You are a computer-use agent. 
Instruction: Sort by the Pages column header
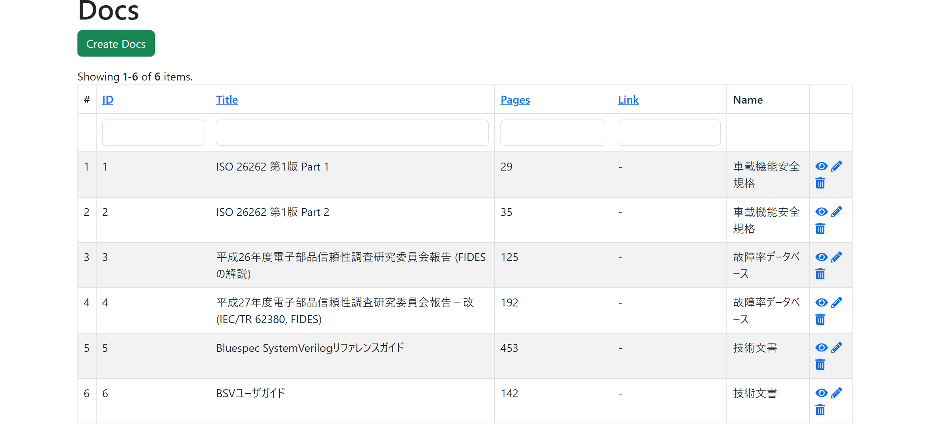(x=515, y=100)
